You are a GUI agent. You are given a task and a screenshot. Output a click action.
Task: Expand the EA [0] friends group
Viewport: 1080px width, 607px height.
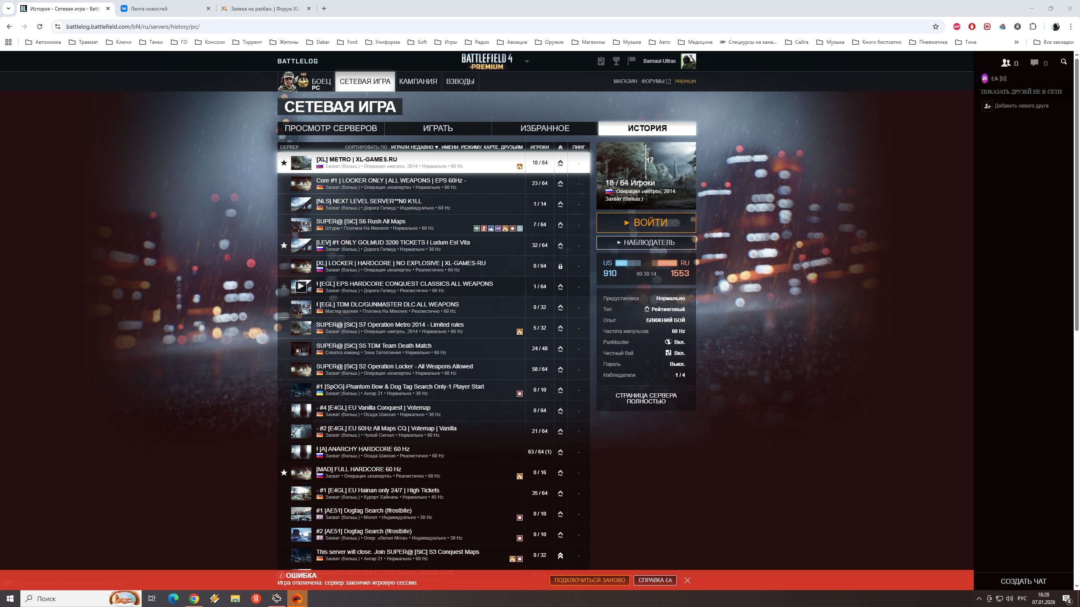tap(998, 78)
